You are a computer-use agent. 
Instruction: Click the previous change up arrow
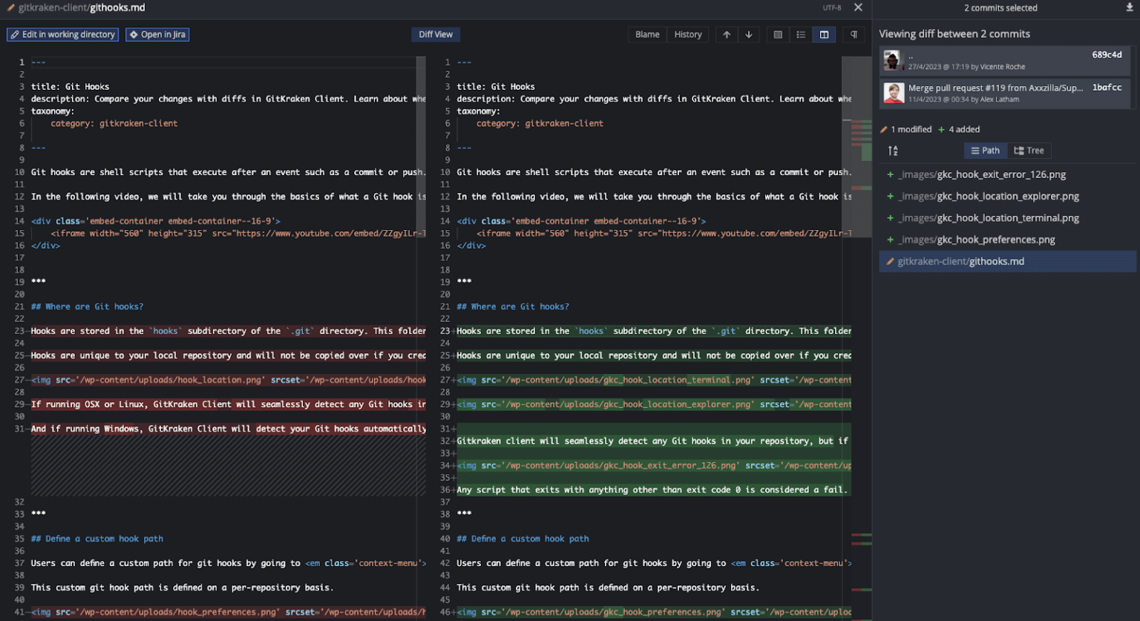point(727,35)
